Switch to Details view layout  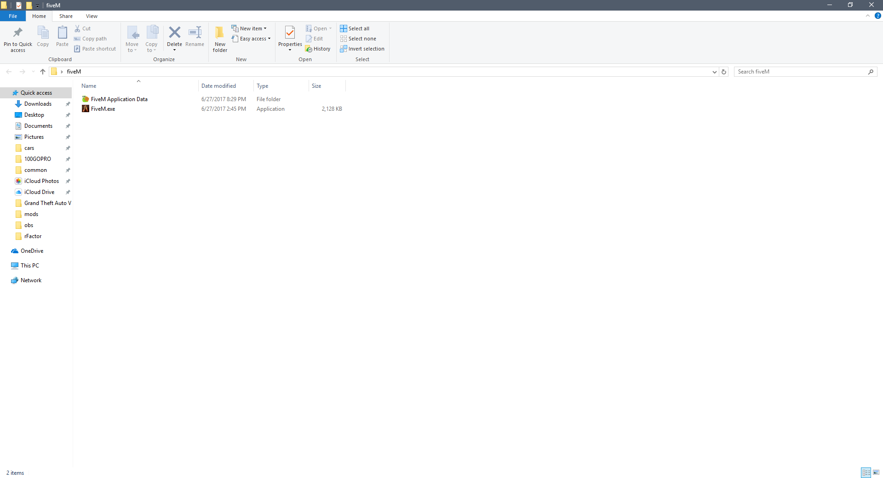(x=866, y=472)
